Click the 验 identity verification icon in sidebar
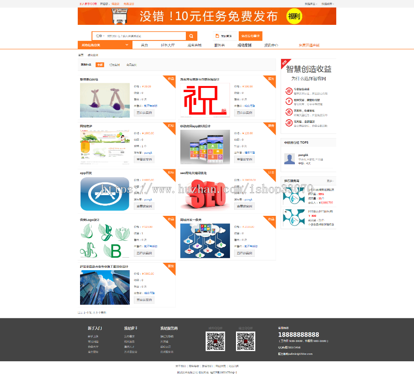 click(288, 91)
